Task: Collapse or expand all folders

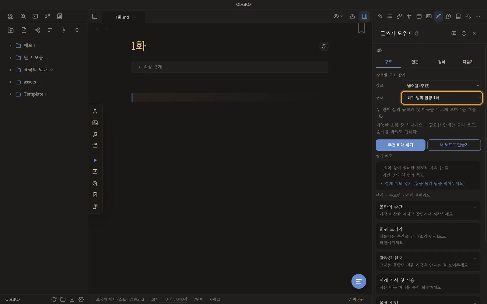Action: click(x=77, y=30)
